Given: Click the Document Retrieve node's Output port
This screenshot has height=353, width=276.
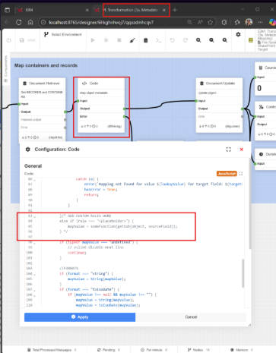Looking at the screenshot, I should [65, 112].
